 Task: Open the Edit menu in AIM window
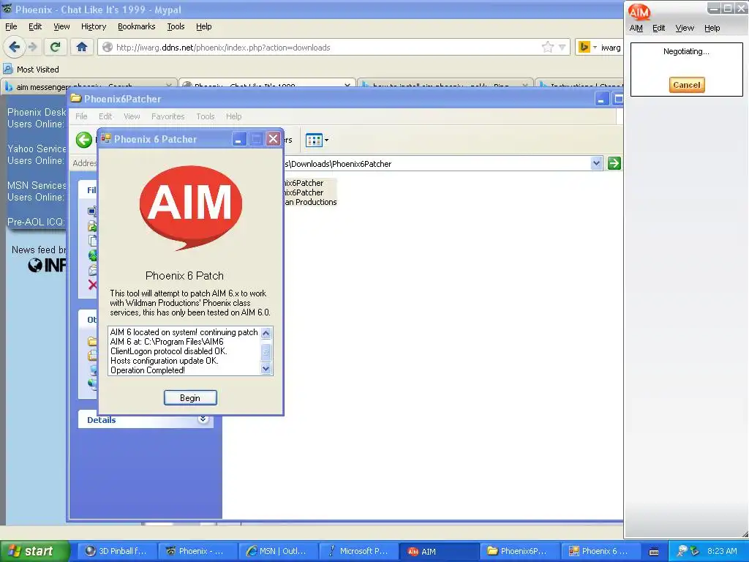[x=659, y=29]
